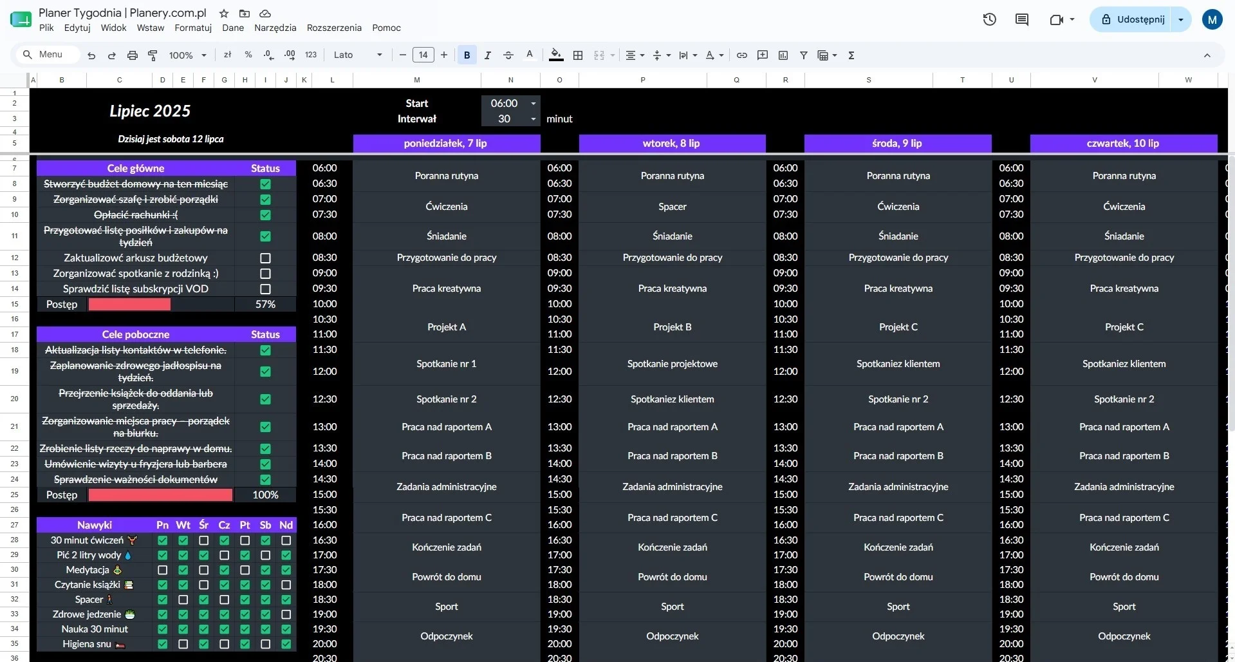Toggle italic formatting
Screen dimensions: 1235x662
point(487,55)
